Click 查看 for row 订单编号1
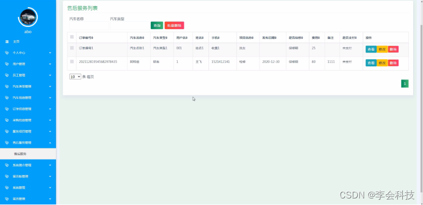Screen dimensions: 423x205 (371, 49)
